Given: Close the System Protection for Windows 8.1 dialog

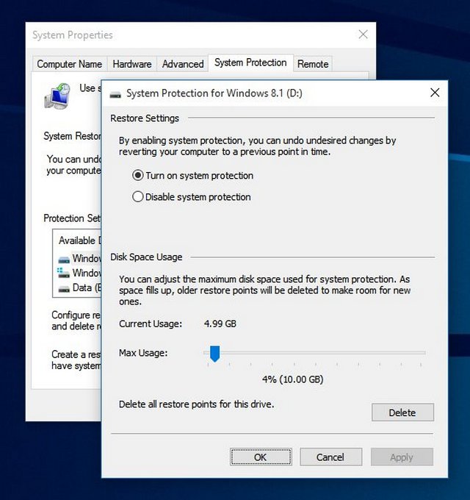Looking at the screenshot, I should pyautogui.click(x=435, y=93).
